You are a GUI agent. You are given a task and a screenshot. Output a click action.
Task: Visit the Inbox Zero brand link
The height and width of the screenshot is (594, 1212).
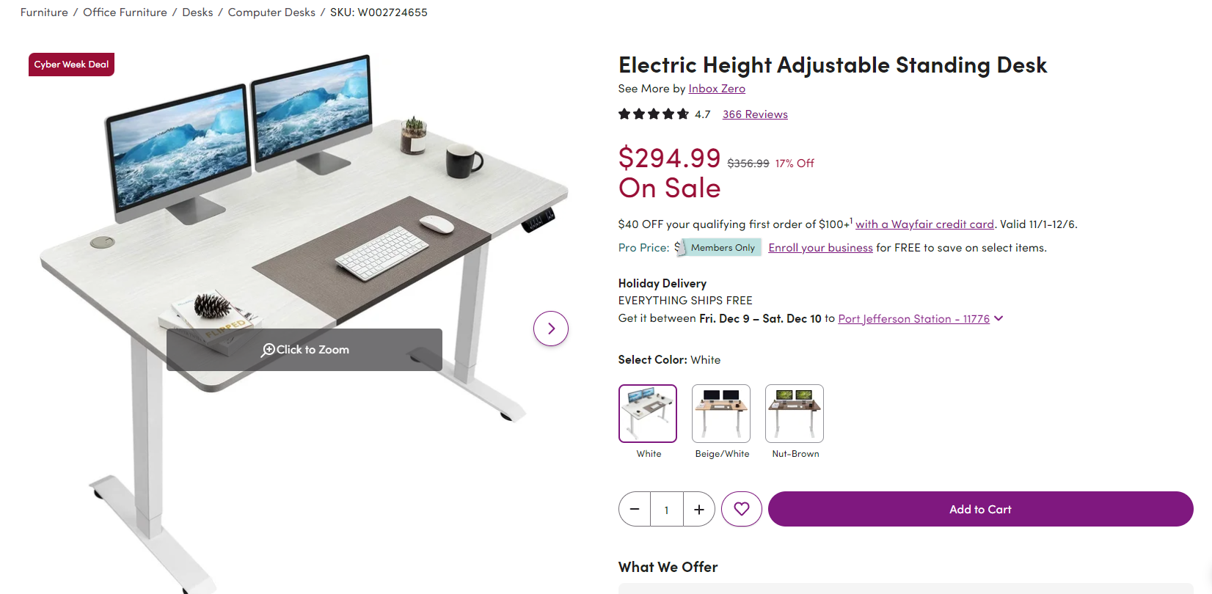tap(717, 89)
